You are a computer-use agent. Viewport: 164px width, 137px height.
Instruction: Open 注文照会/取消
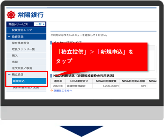[x=26, y=68]
